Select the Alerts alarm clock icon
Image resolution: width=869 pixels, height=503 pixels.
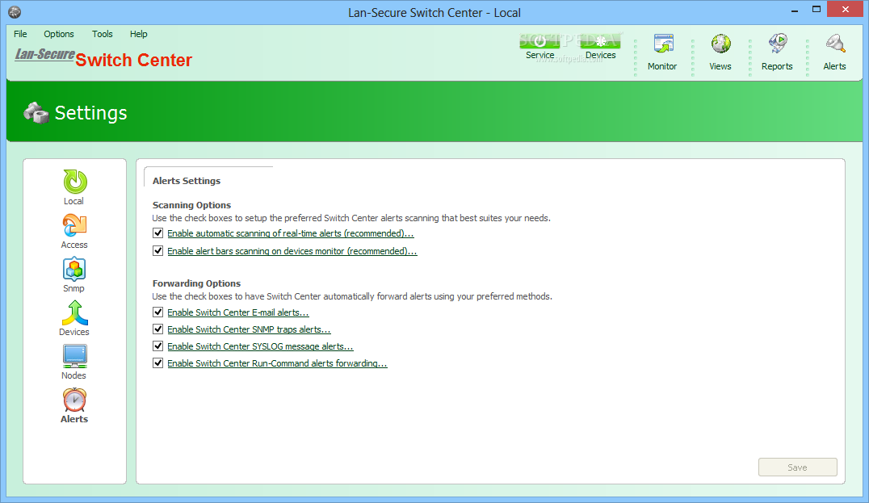(74, 400)
